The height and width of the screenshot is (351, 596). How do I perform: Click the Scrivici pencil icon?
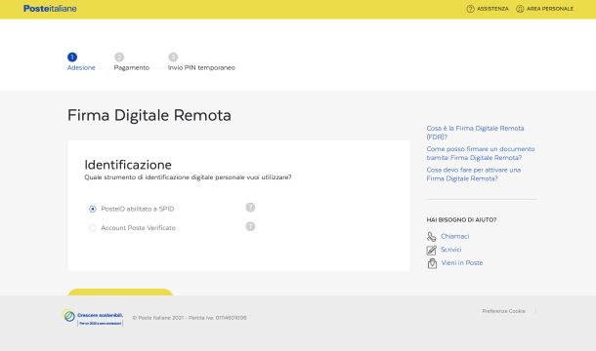coord(432,250)
